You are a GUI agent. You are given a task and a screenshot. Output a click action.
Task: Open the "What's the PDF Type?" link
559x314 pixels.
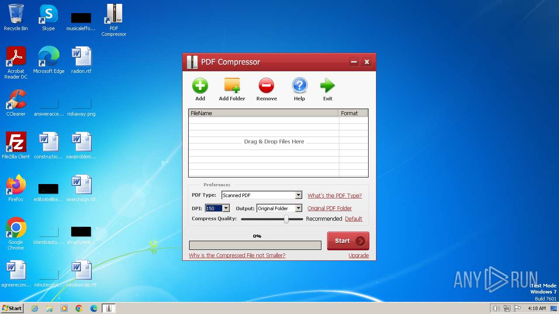(x=335, y=196)
